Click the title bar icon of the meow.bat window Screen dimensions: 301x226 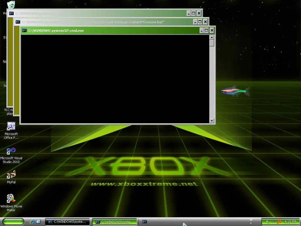coord(18,22)
